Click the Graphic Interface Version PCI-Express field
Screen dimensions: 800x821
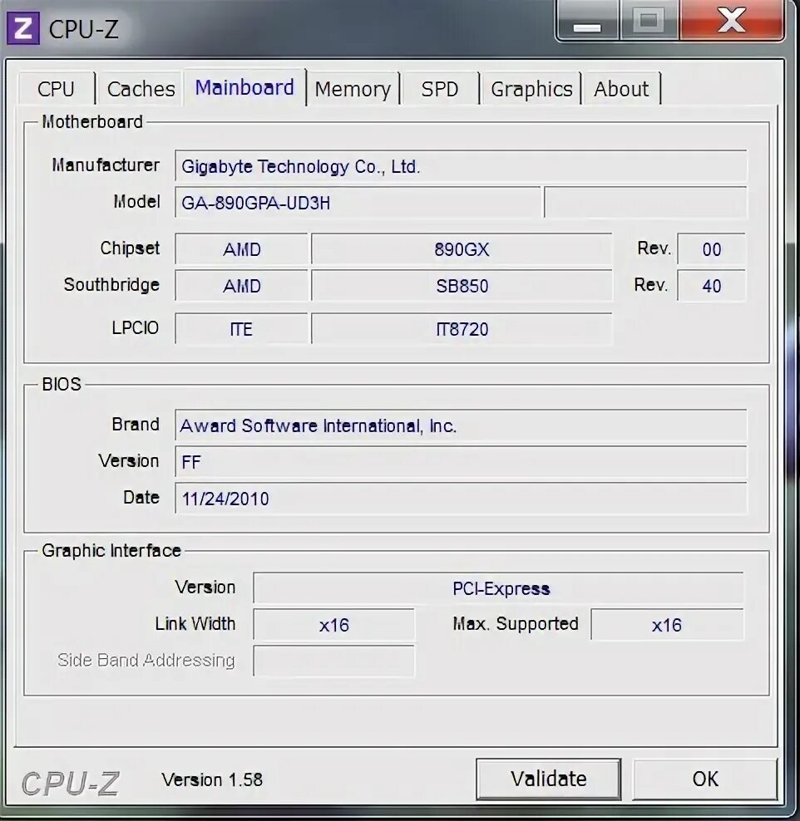coord(498,588)
